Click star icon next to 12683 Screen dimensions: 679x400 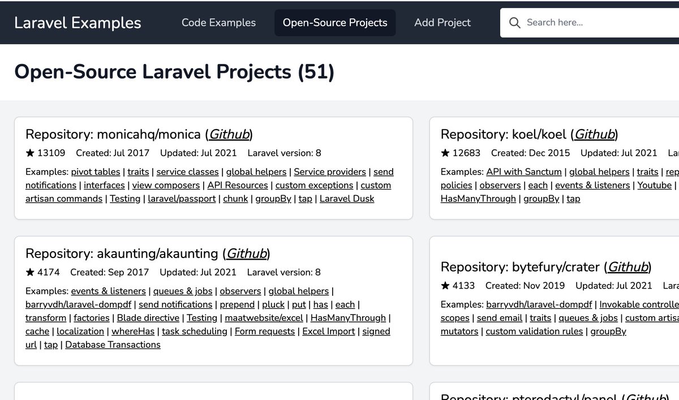click(445, 153)
